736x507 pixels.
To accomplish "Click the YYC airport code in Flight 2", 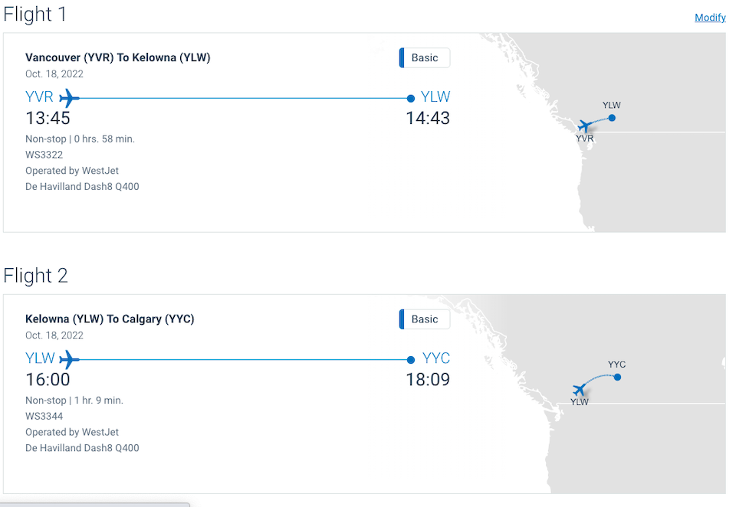I will tap(436, 358).
